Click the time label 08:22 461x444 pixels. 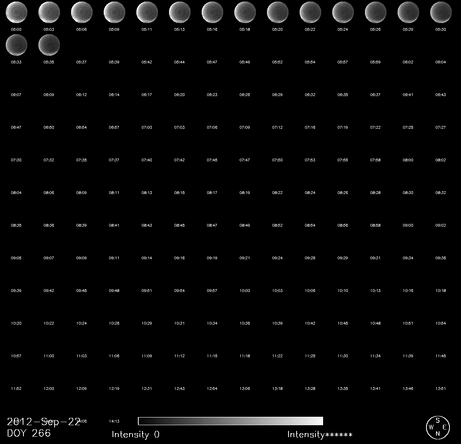[x=277, y=192]
